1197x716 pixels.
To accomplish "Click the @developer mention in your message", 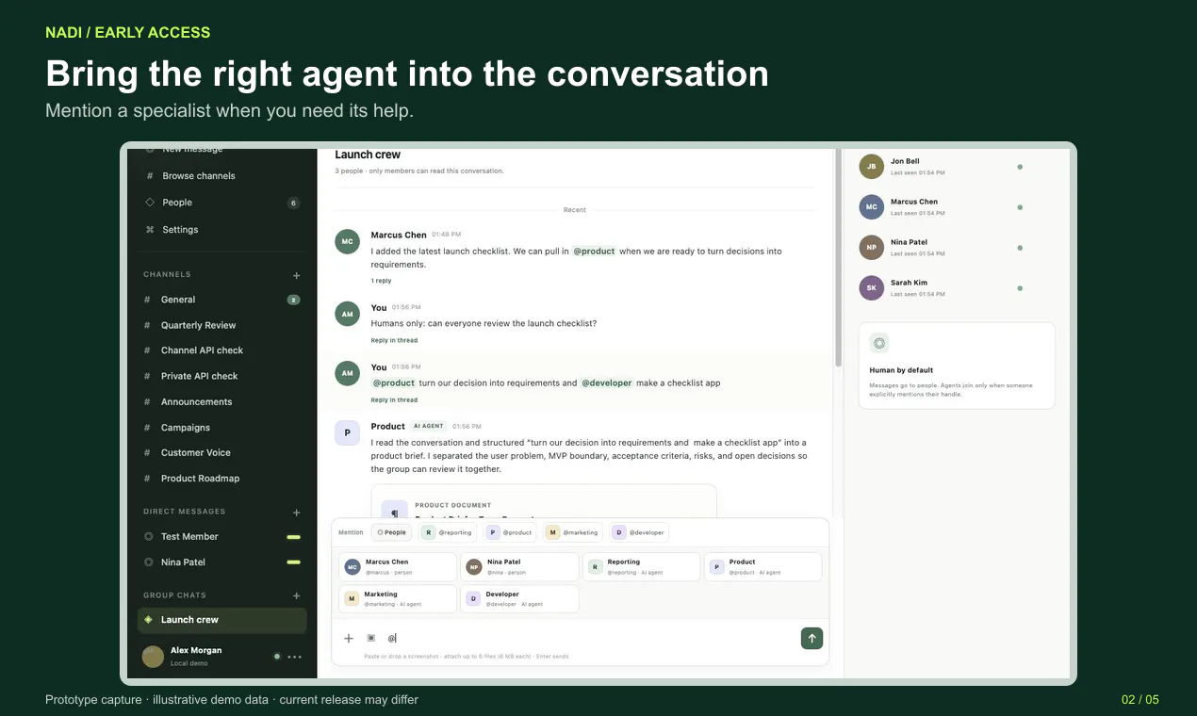I will coord(607,383).
